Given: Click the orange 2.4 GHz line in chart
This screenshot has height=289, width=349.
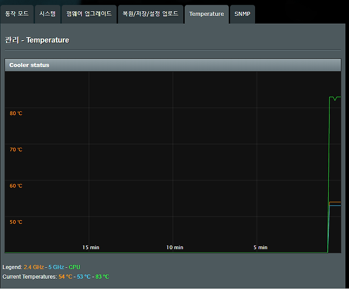Looking at the screenshot, I should (335, 202).
